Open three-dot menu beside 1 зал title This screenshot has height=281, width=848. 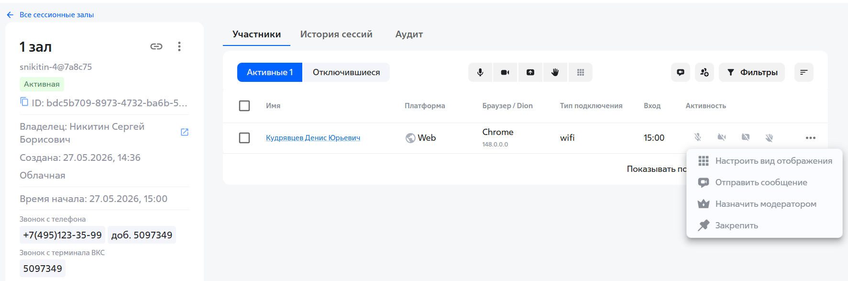tap(179, 46)
